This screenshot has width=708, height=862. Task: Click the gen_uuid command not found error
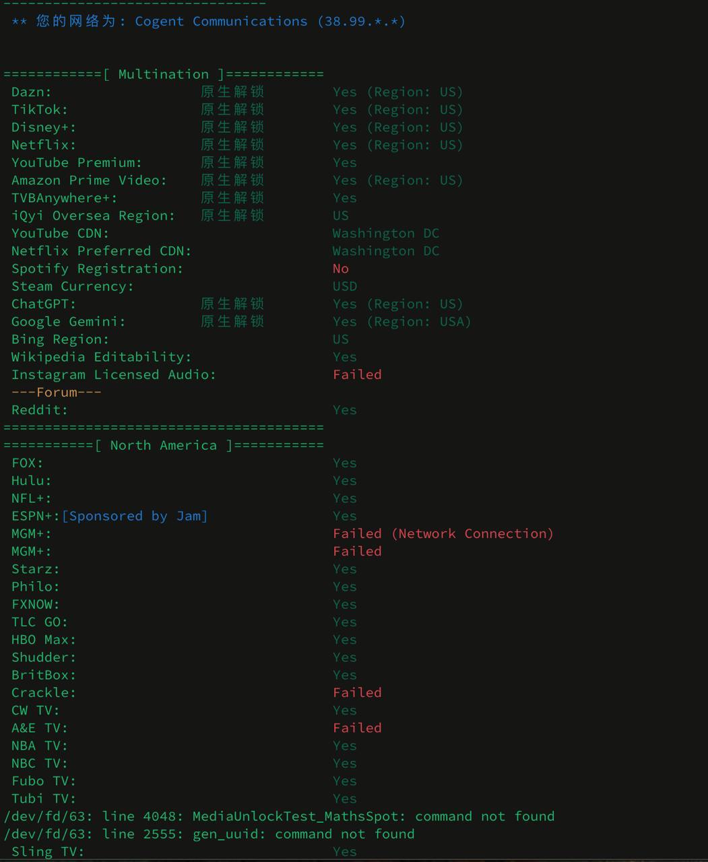209,834
